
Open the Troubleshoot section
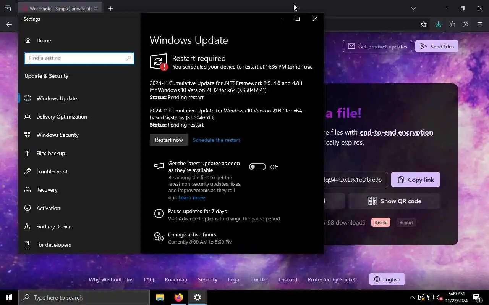point(52,172)
